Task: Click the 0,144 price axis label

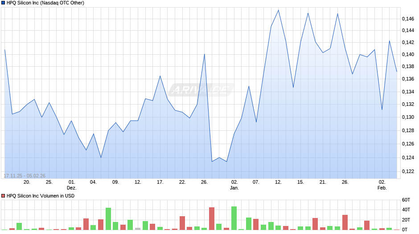Action: 408,30
